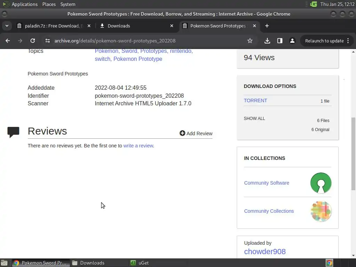356x267 pixels.
Task: Open the switch topic link
Action: point(103,59)
